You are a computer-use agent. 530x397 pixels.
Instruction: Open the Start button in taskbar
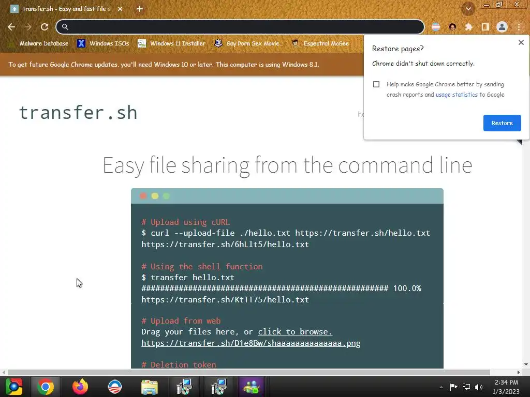pos(14,387)
